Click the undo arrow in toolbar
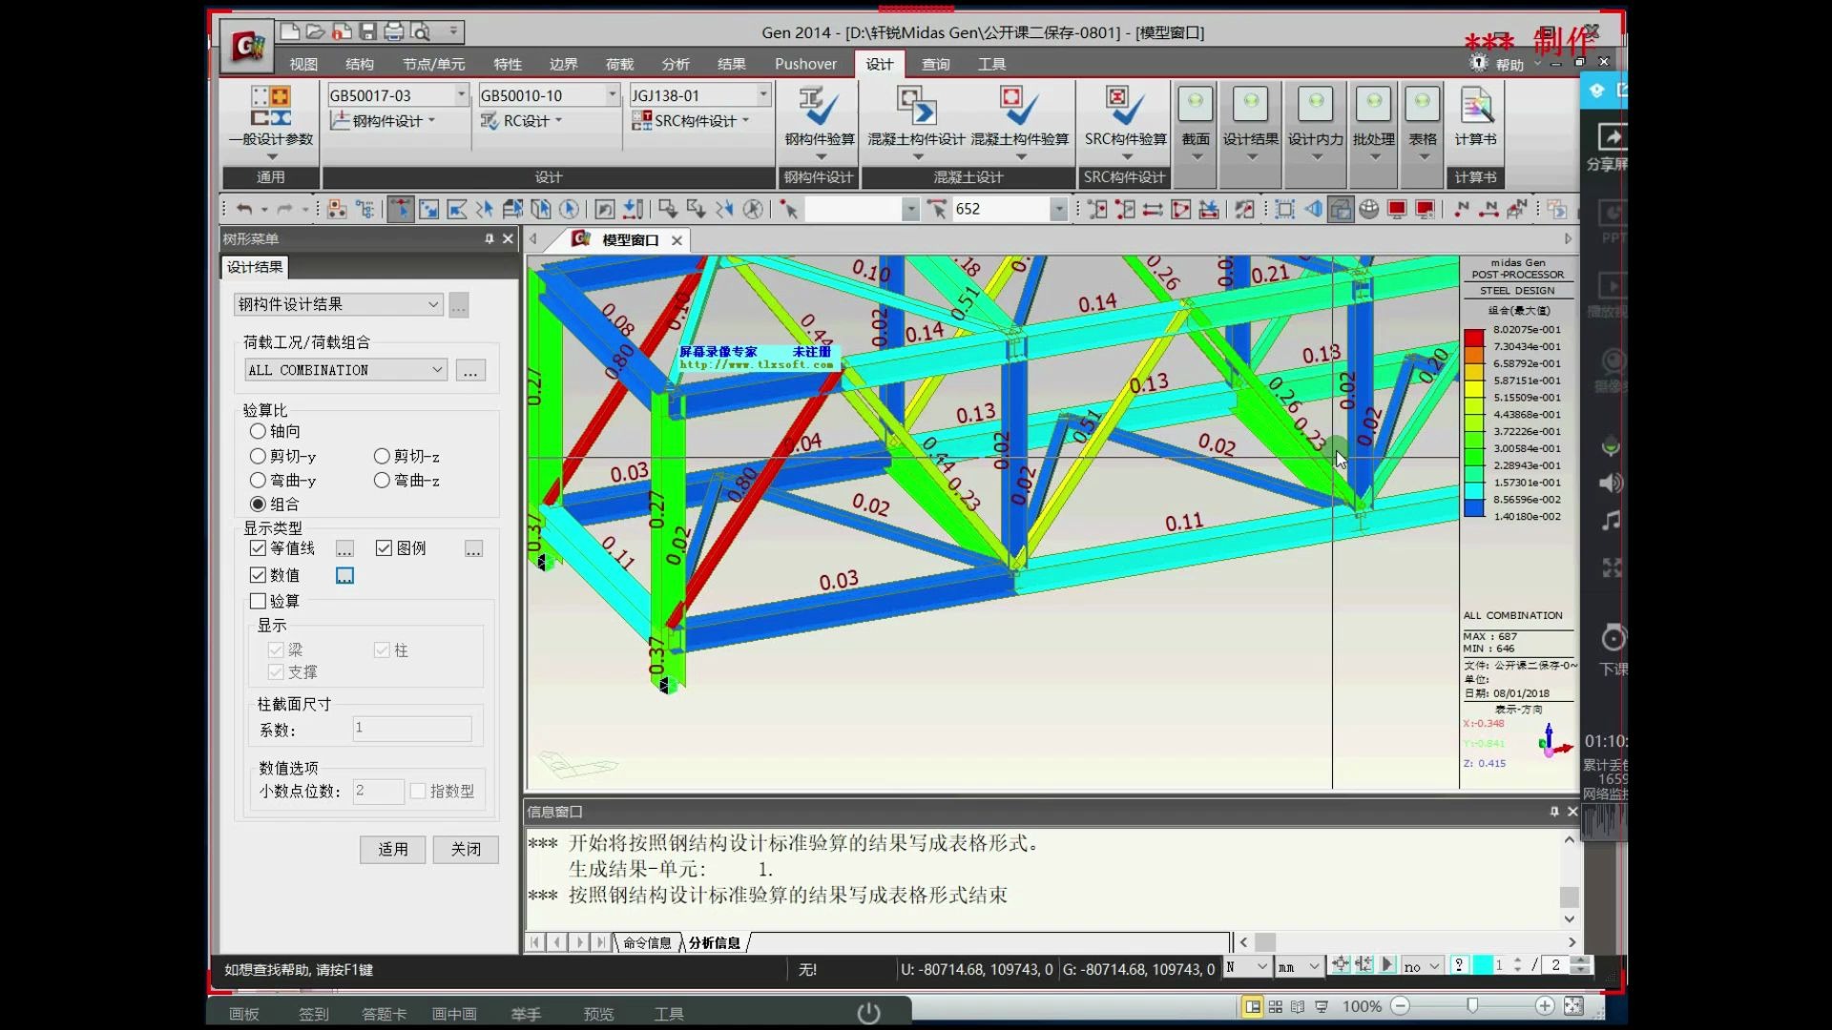Viewport: 1832px width, 1030px height. (x=244, y=210)
